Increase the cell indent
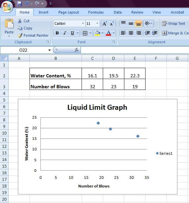189x203 pixels. click(155, 33)
